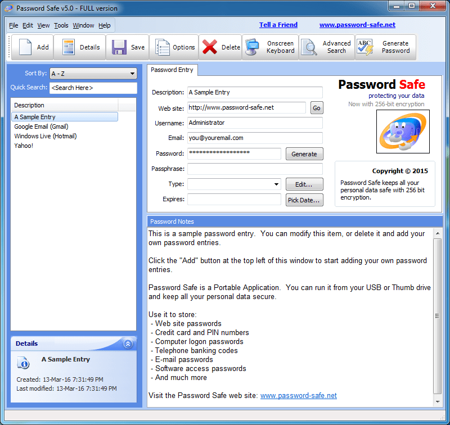
Task: Click the Expires date field
Action: (x=234, y=200)
